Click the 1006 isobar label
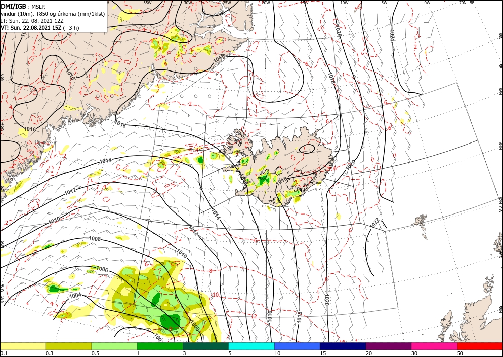 102,269
